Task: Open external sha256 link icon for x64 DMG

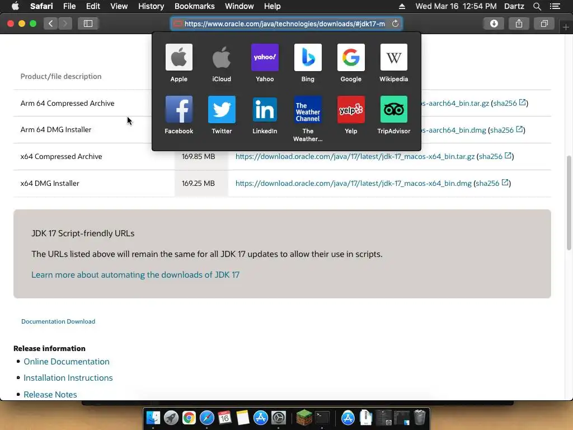Action: pos(505,183)
